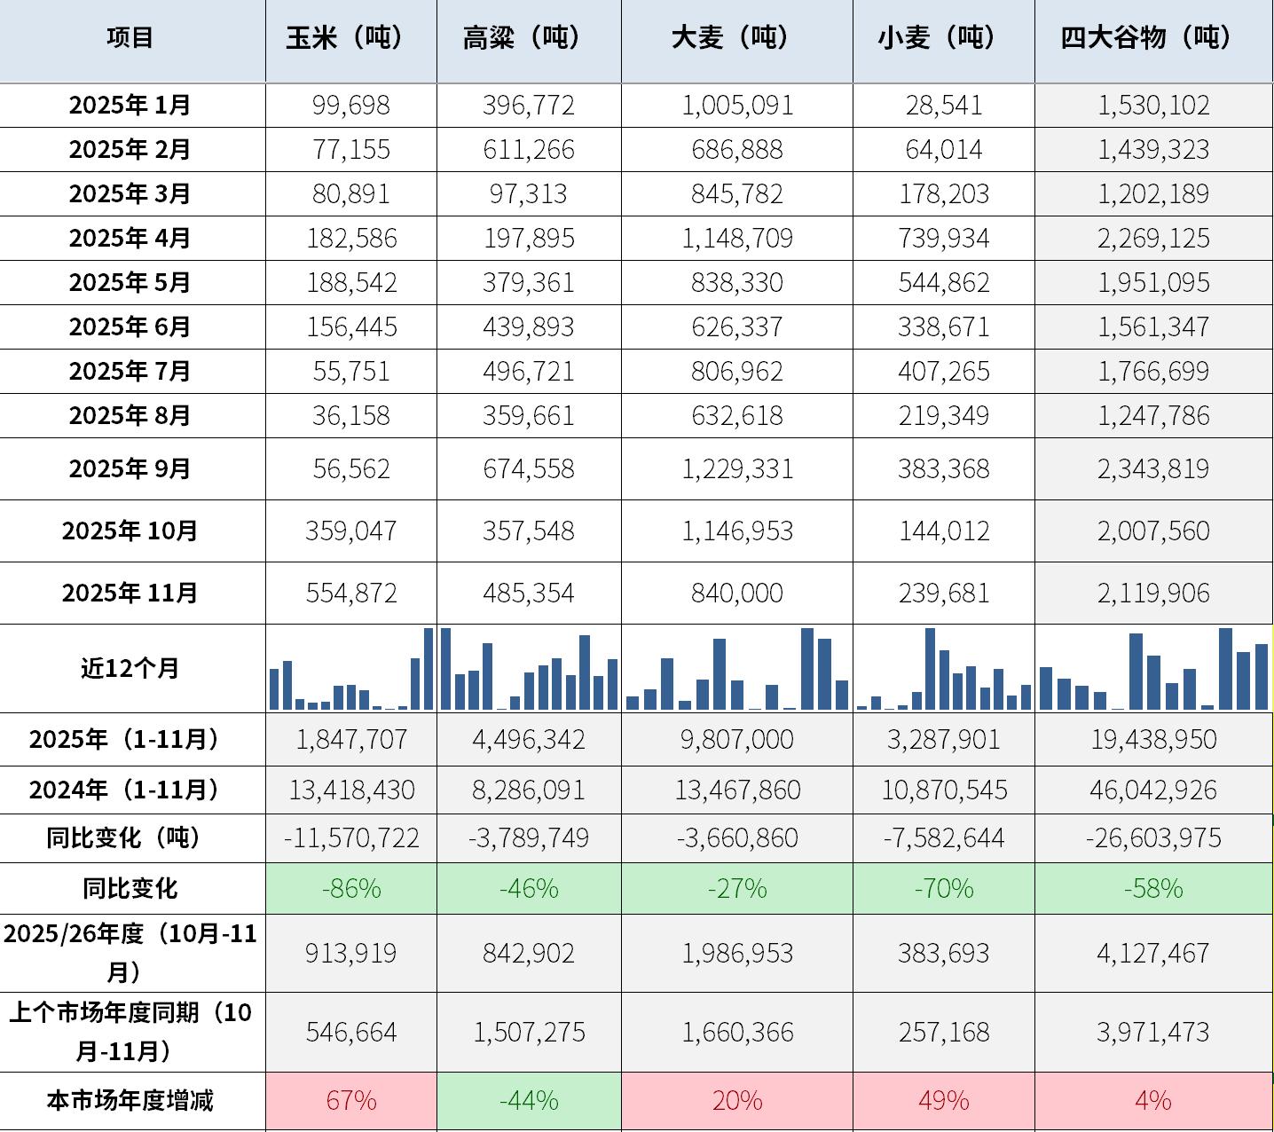The image size is (1274, 1132).
Task: Select the green -44% sorghum cell
Action: (x=529, y=1100)
